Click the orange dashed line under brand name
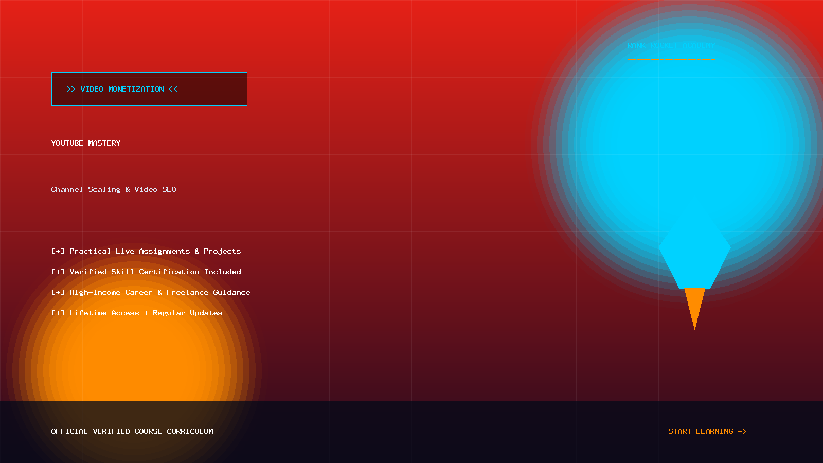Image resolution: width=823 pixels, height=463 pixels. pyautogui.click(x=671, y=58)
